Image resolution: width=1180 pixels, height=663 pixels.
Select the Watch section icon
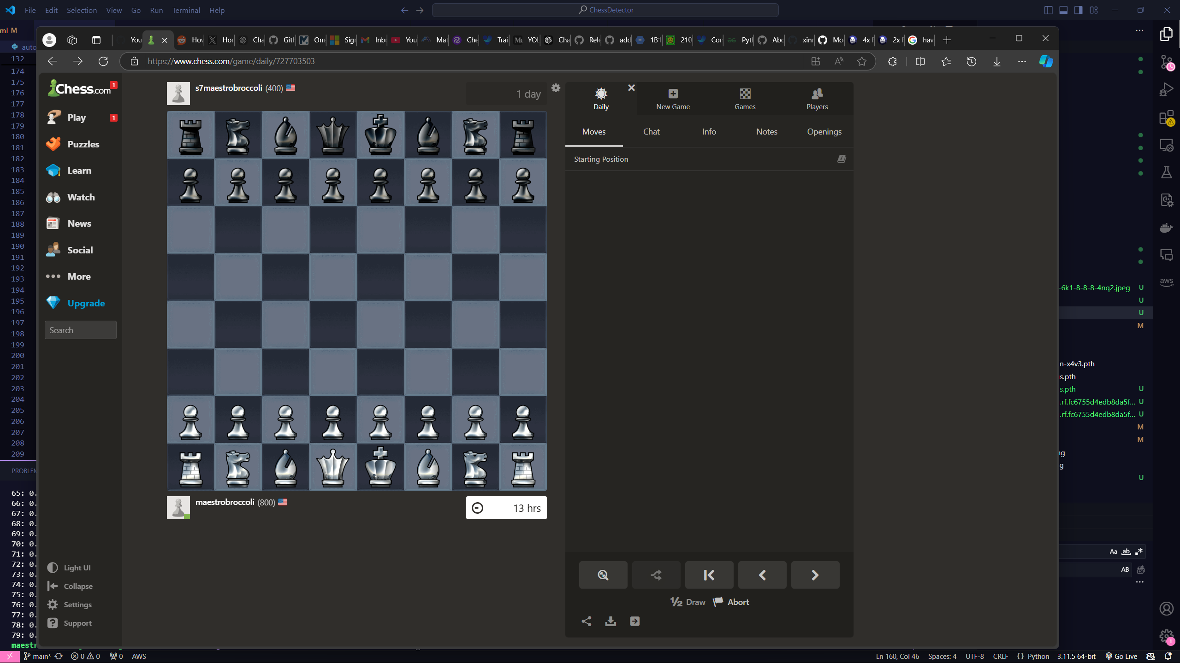(x=53, y=197)
